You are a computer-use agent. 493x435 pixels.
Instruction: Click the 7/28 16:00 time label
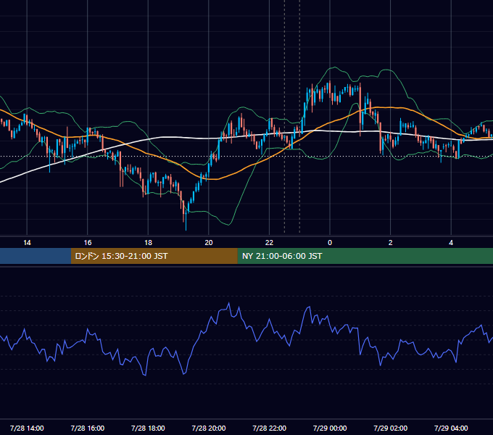coord(88,428)
